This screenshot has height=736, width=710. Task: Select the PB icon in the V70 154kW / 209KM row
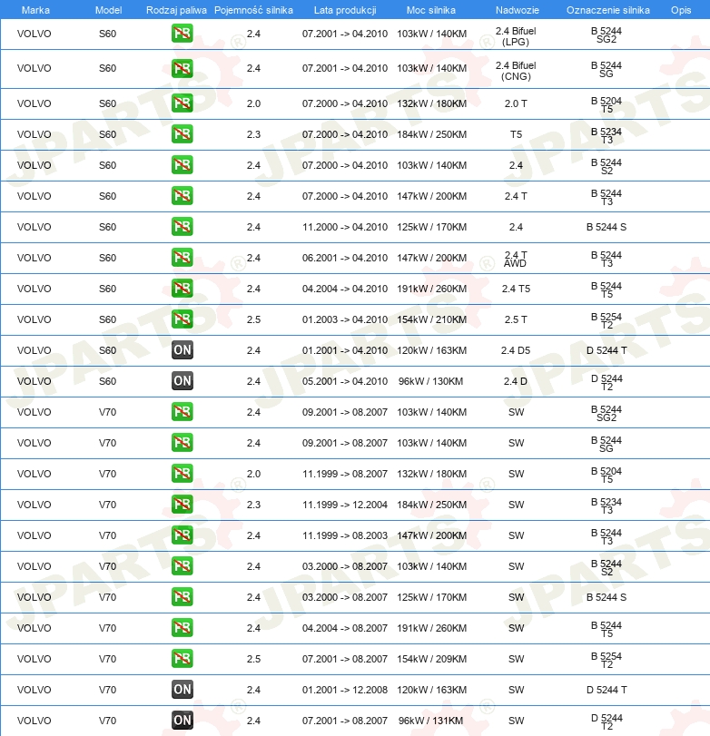[182, 659]
